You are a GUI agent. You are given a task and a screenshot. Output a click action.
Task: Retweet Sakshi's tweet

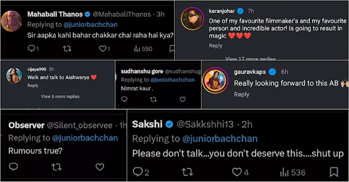pyautogui.click(x=187, y=172)
